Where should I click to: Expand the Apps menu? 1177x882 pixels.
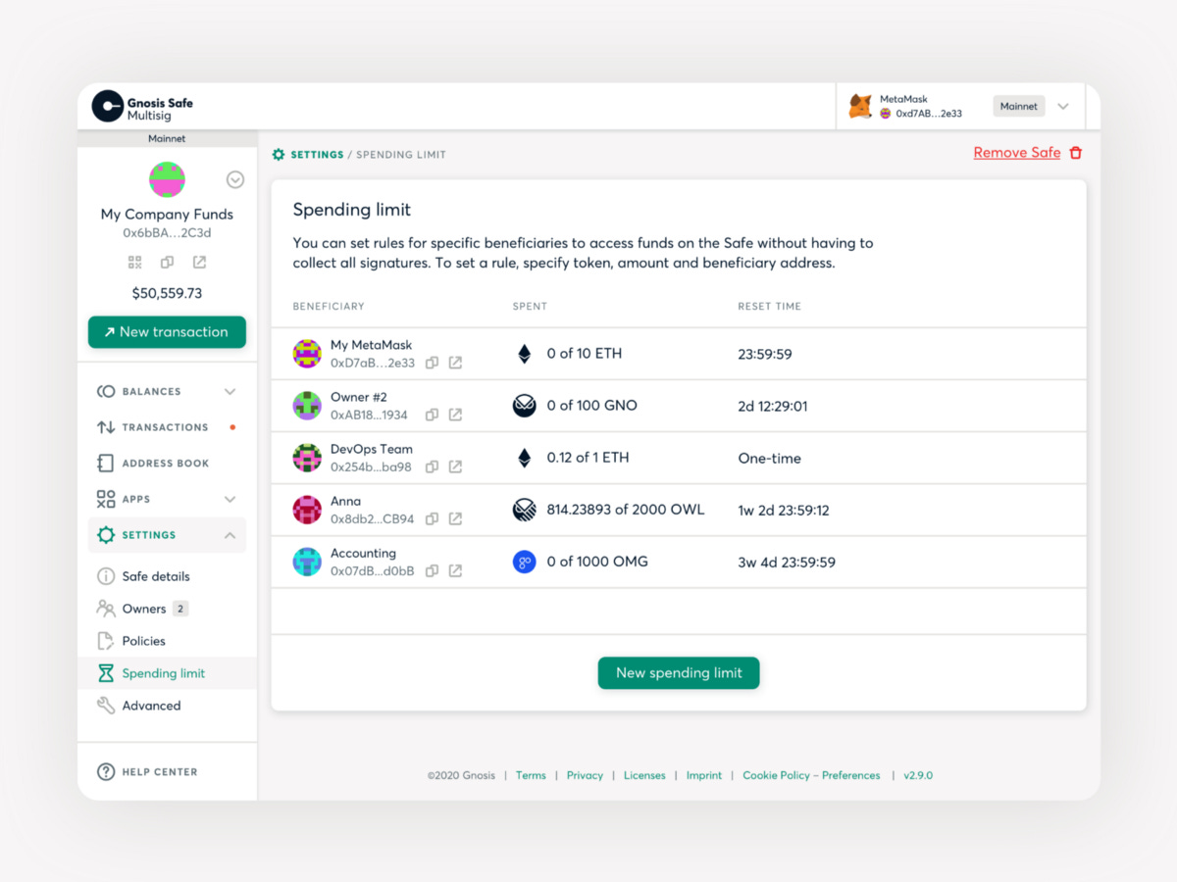pos(230,500)
